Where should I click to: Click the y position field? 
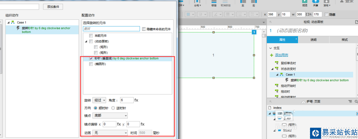pos(286,14)
